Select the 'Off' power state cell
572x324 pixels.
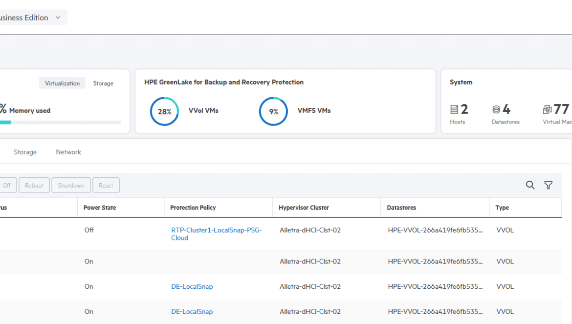[89, 230]
